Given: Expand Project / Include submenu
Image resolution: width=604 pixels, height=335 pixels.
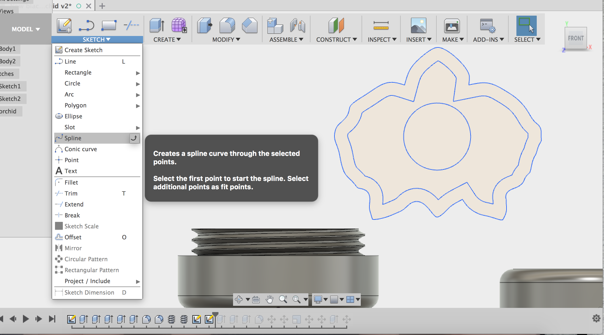Looking at the screenshot, I should 97,281.
